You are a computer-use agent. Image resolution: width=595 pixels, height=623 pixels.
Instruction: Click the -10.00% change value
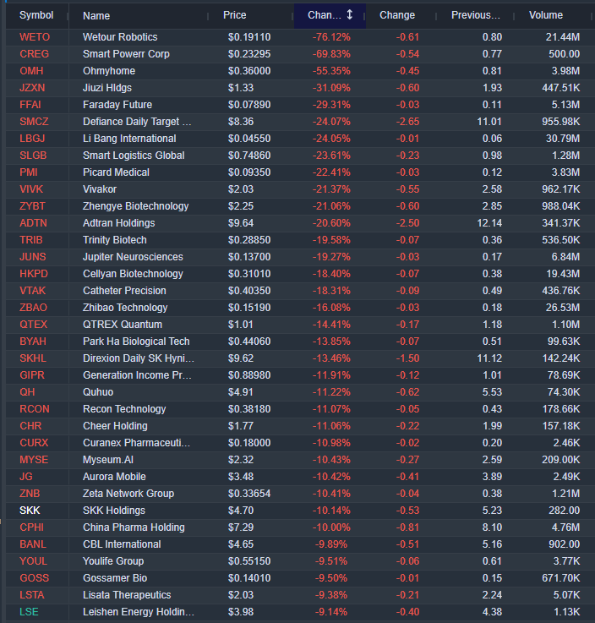pos(331,527)
